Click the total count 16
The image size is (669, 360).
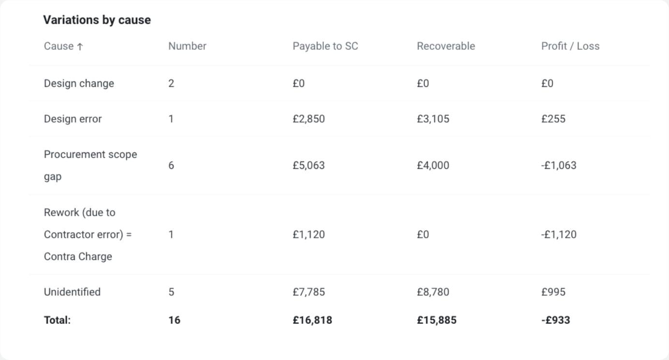click(x=174, y=320)
